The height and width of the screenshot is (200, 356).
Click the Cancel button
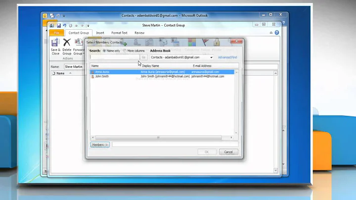[x=228, y=152]
